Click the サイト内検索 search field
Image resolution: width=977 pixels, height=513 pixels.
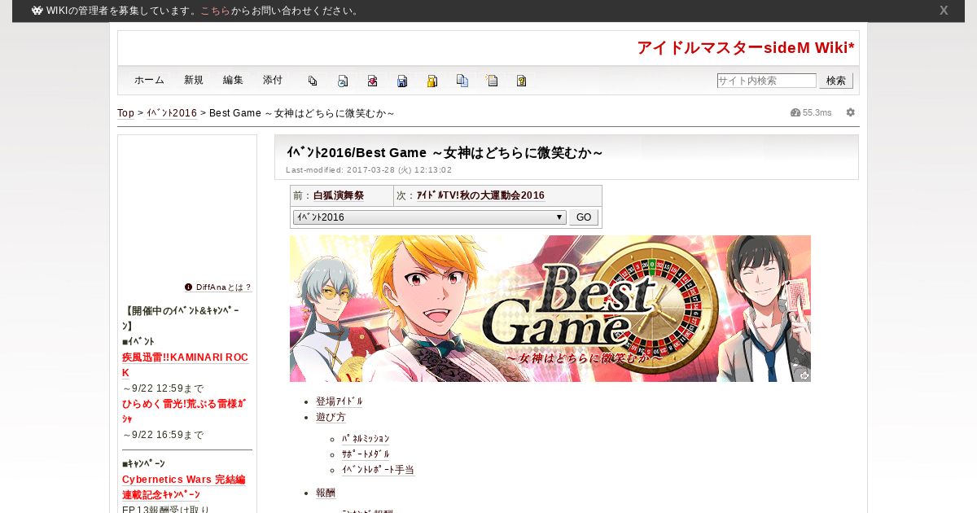coord(766,81)
